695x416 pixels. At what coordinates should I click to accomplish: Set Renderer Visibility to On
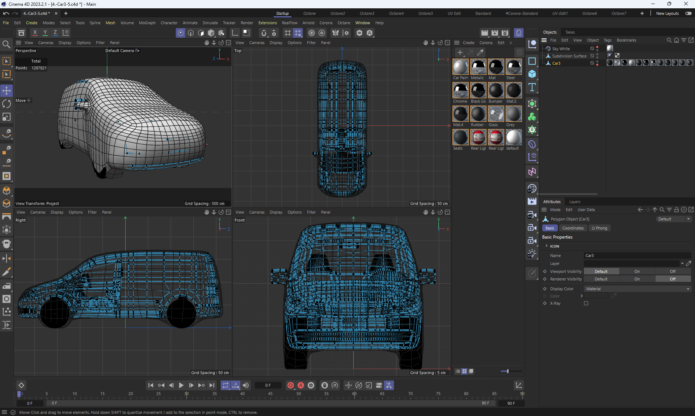(x=637, y=279)
